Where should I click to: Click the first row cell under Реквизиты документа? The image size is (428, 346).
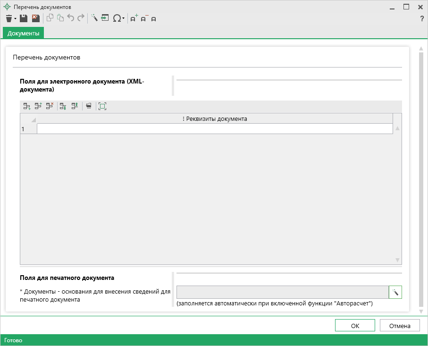point(214,129)
